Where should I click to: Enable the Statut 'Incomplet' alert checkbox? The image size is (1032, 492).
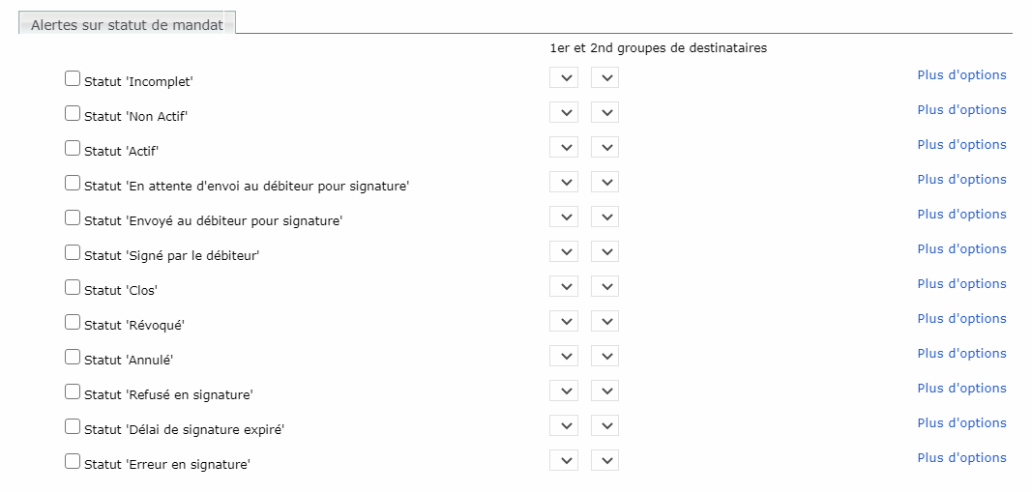click(x=73, y=78)
